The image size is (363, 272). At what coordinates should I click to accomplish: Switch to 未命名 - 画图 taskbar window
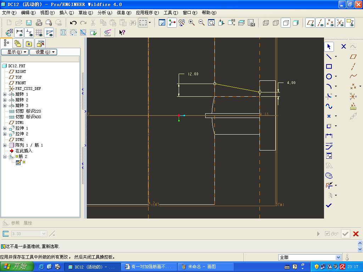click(206, 267)
